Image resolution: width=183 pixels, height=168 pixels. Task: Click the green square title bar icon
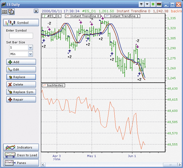click(x=153, y=4)
